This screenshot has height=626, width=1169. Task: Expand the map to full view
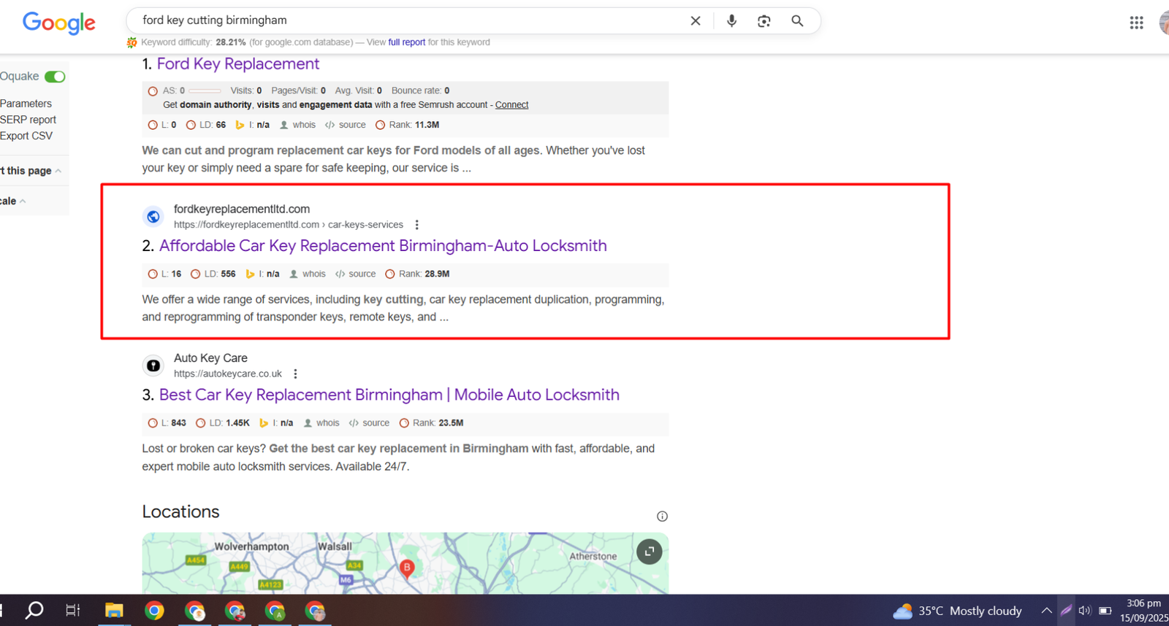click(x=649, y=552)
